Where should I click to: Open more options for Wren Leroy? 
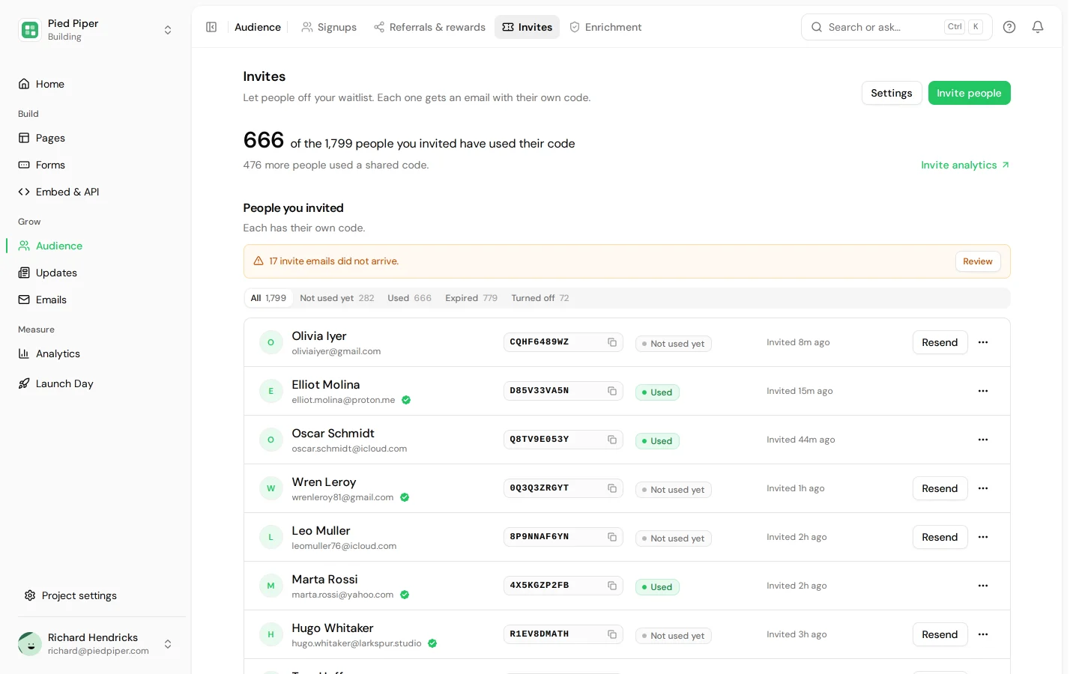[x=983, y=488]
